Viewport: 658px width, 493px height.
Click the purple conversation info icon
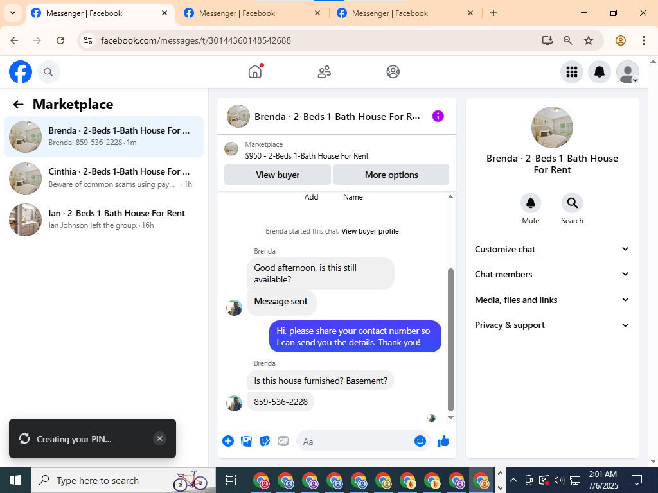tap(438, 116)
